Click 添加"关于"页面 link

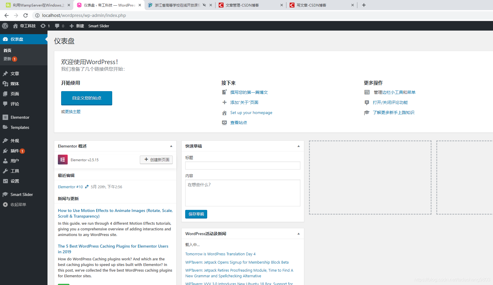[244, 102]
